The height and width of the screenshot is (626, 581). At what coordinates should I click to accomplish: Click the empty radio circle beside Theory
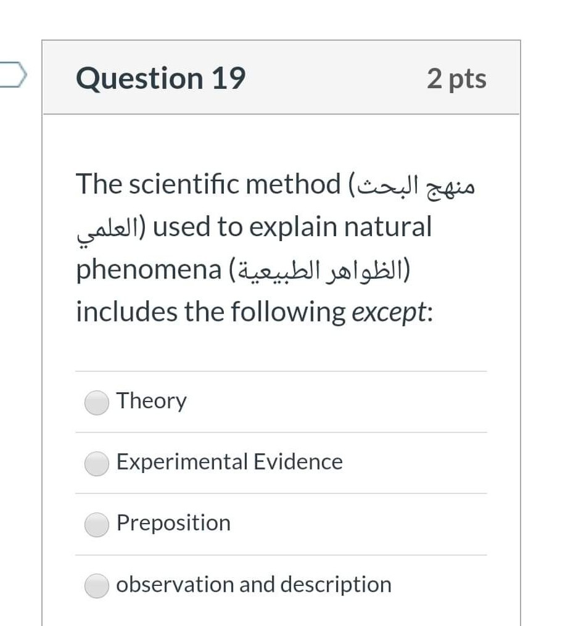click(96, 402)
